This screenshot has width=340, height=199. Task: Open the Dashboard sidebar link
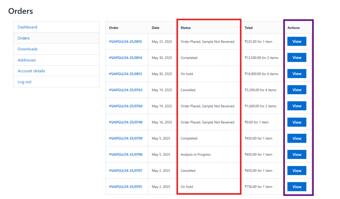coord(27,27)
